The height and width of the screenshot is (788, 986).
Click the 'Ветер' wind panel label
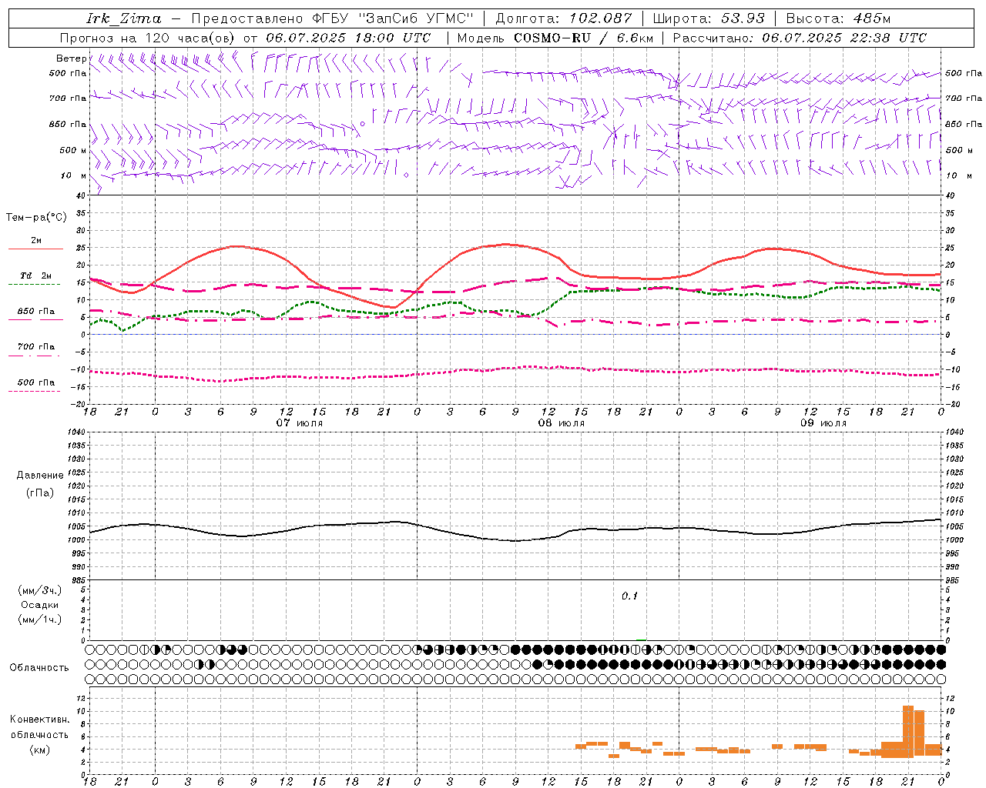pos(72,58)
